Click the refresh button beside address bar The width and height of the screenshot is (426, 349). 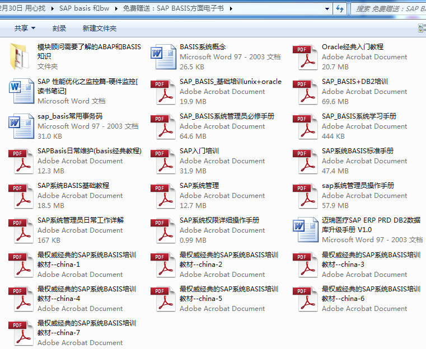pyautogui.click(x=340, y=9)
